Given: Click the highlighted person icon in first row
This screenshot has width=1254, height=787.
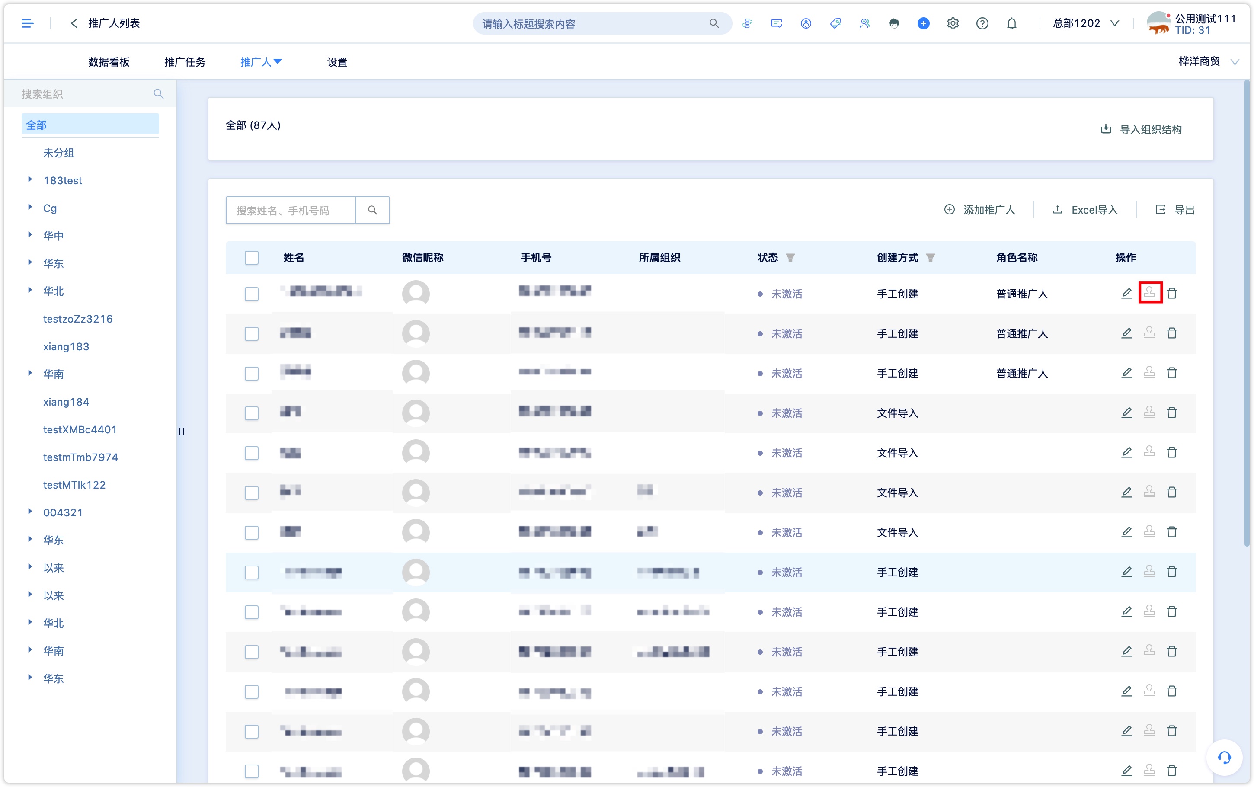Looking at the screenshot, I should 1149,293.
